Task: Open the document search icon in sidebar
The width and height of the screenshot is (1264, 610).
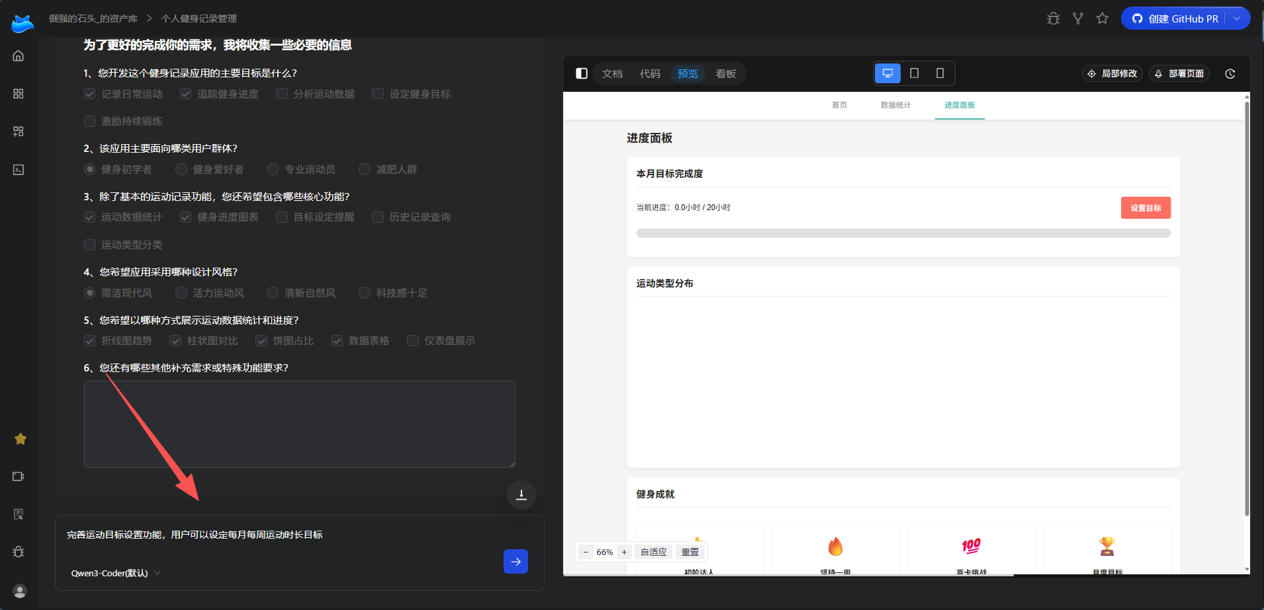Action: tap(19, 514)
